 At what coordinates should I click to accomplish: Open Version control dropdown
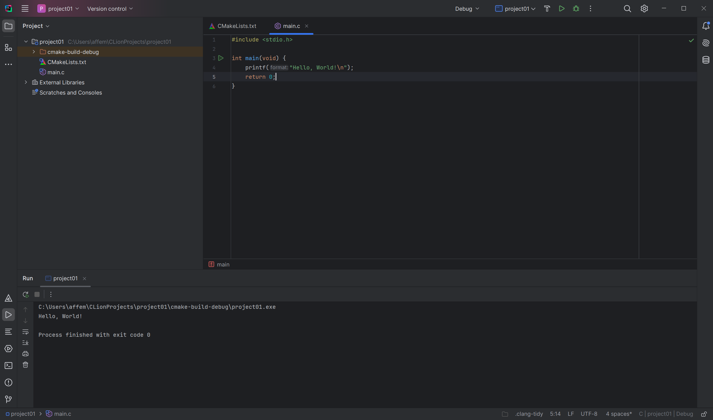pos(110,9)
